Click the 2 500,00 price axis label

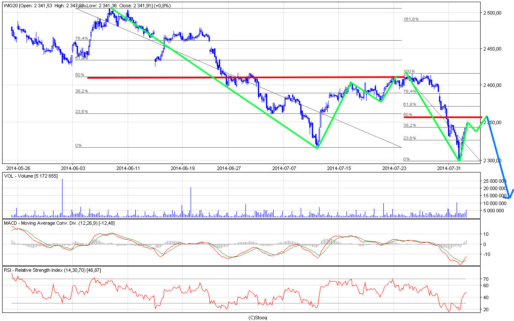[492, 13]
